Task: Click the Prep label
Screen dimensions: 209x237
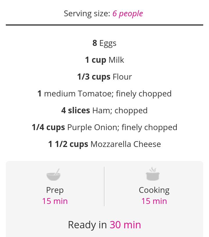Action: pos(55,190)
